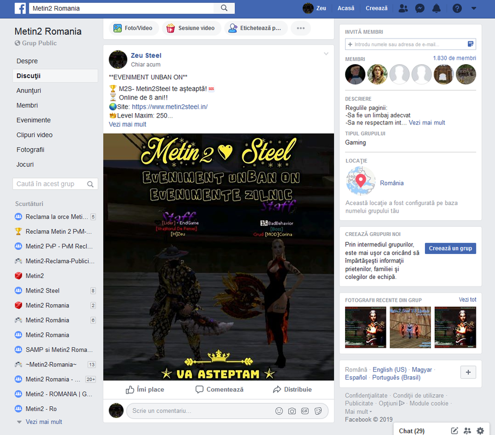Open the Metin2 Steel post image
Screen dimensions: 495x435
(x=218, y=257)
